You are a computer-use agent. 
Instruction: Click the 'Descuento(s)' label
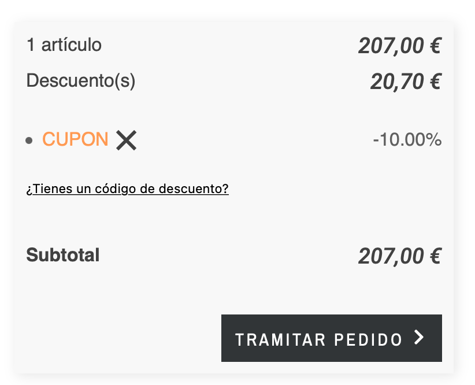(x=81, y=80)
